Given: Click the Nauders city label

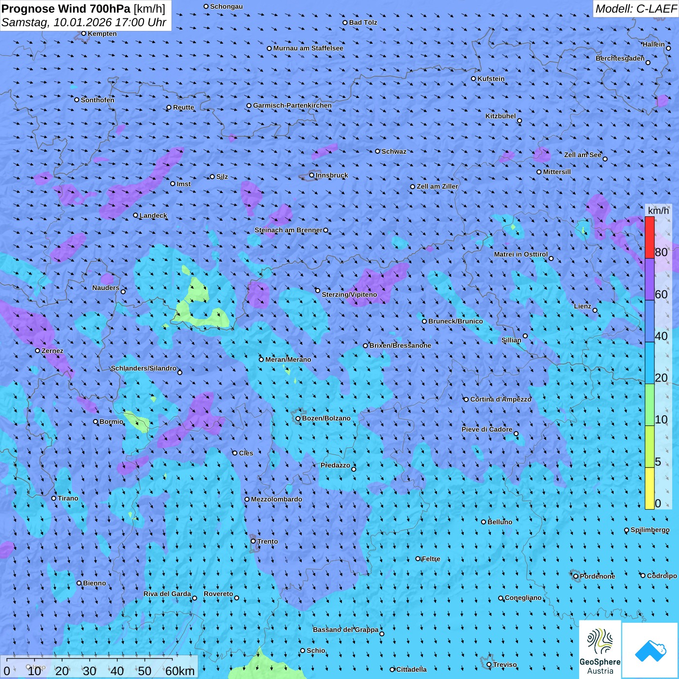Looking at the screenshot, I should [x=106, y=288].
